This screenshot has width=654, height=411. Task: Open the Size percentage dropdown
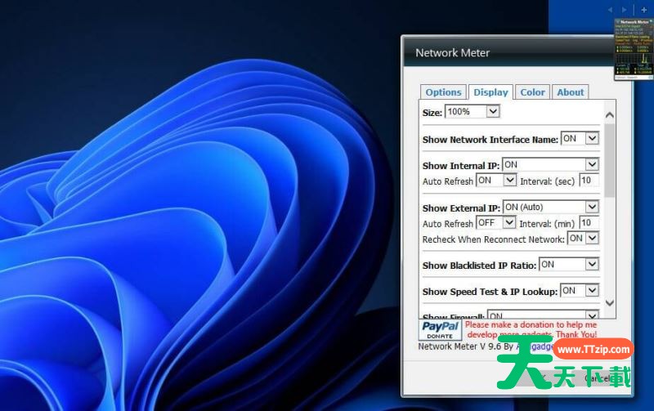[x=472, y=112]
